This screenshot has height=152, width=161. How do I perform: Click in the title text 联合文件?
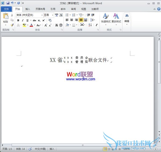[x=98, y=60]
